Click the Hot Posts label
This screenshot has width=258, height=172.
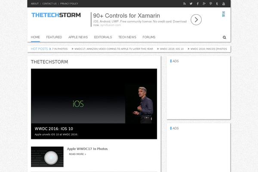[39, 49]
